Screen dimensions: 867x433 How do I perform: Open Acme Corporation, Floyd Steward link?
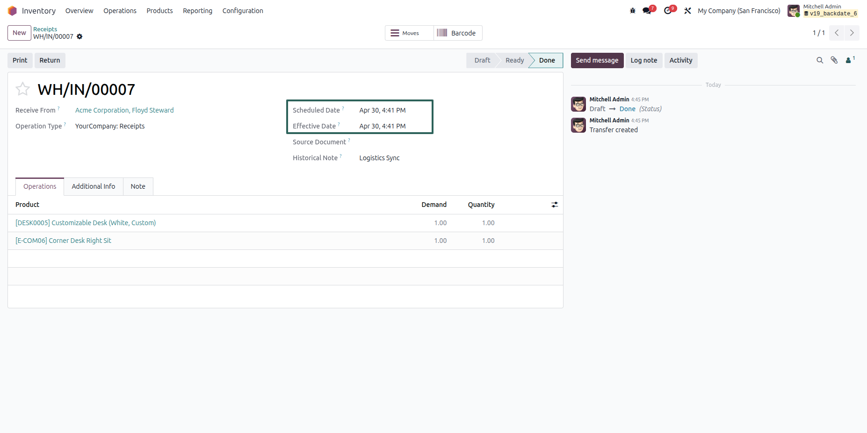click(x=124, y=110)
